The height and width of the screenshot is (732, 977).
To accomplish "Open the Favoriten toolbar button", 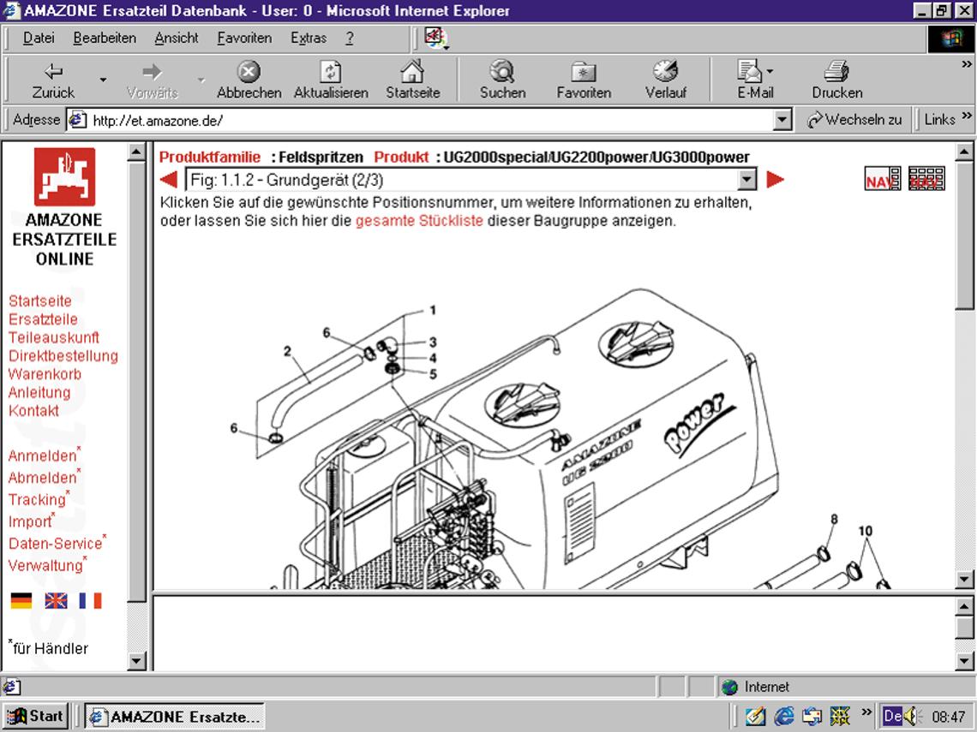I will [x=584, y=80].
